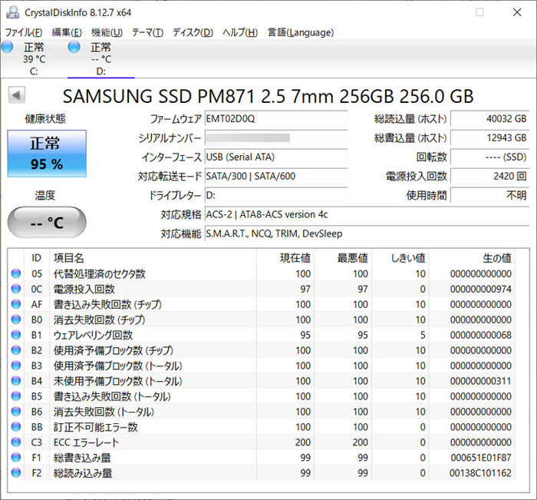Close the CrystalDiskInfo window
The height and width of the screenshot is (500, 537).
517,12
